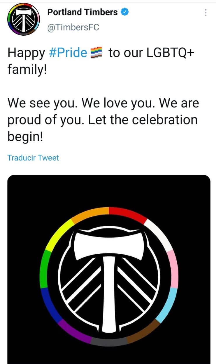Open the three-dot tweet options menu
The height and width of the screenshot is (364, 216).
(x=206, y=13)
